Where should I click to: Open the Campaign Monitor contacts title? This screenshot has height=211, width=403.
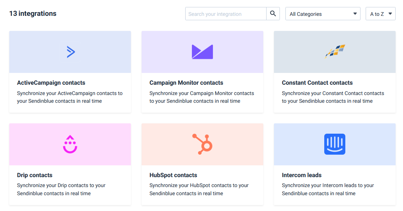tap(186, 83)
